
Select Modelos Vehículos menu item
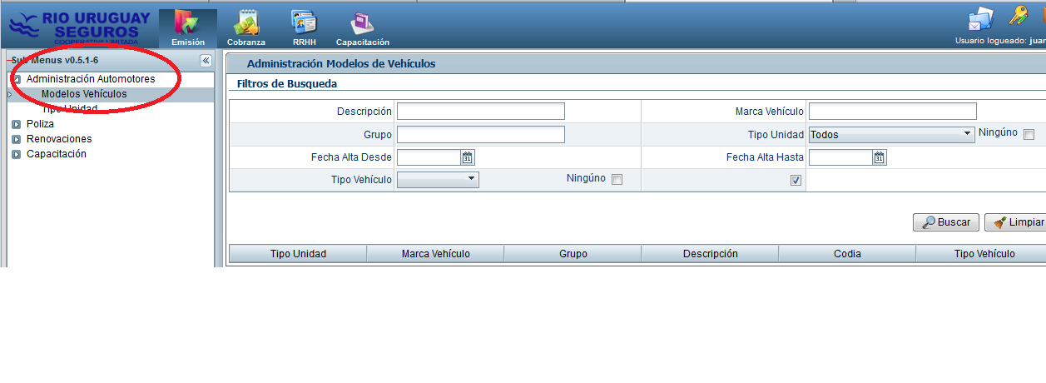[84, 94]
